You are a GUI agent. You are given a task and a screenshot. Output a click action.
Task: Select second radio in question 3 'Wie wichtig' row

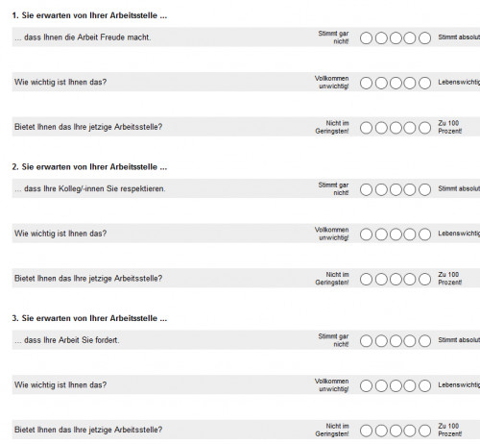coord(381,386)
